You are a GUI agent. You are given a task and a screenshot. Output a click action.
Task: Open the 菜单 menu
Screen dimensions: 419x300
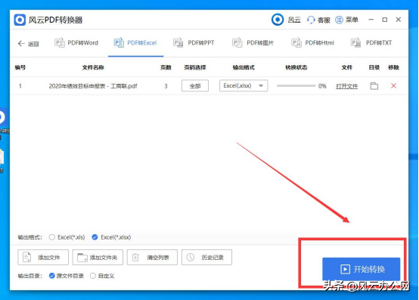(346, 20)
